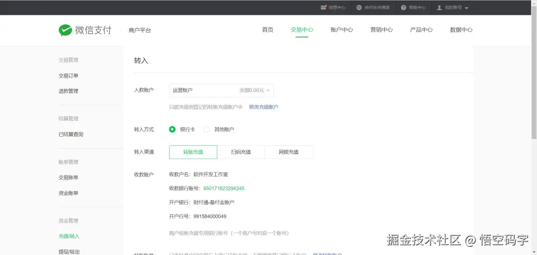This screenshot has height=255, width=537.
Task: Click the 收款户名：软件开发工作室 text
Action: [x=198, y=174]
